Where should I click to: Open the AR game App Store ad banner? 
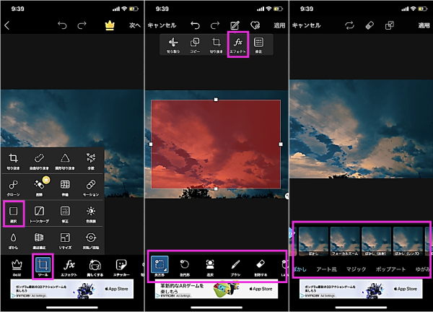pyautogui.click(x=216, y=290)
